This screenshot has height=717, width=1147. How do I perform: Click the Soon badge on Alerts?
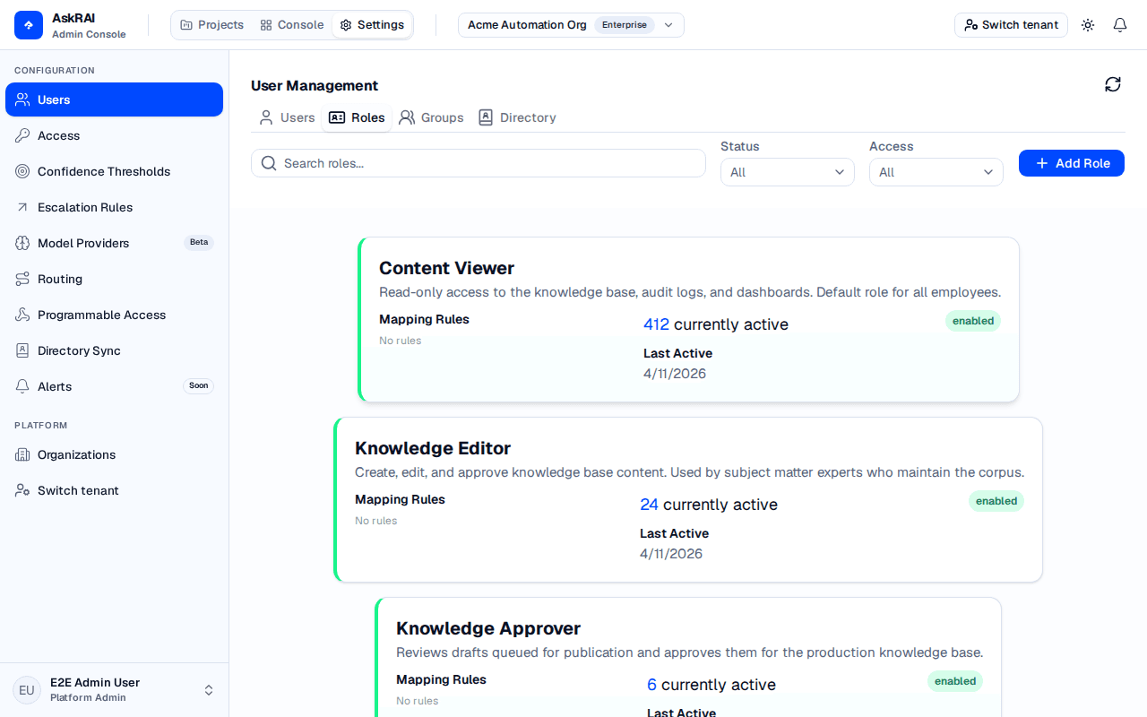tap(199, 385)
